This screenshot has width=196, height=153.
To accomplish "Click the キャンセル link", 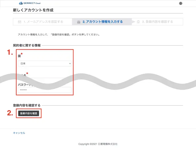I will click(x=19, y=133).
